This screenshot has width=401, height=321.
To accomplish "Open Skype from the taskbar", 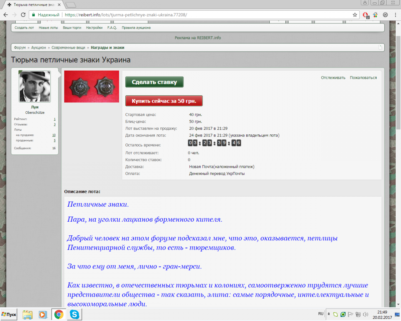I will click(x=75, y=314).
